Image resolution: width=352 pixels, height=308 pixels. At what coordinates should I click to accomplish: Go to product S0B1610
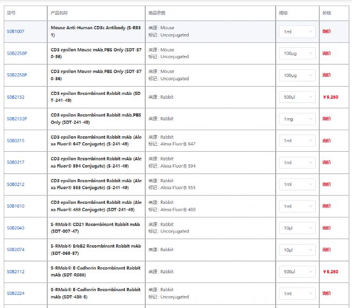point(15,206)
